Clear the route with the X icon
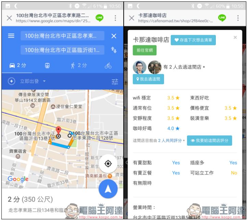247x220 pixels. (114, 36)
